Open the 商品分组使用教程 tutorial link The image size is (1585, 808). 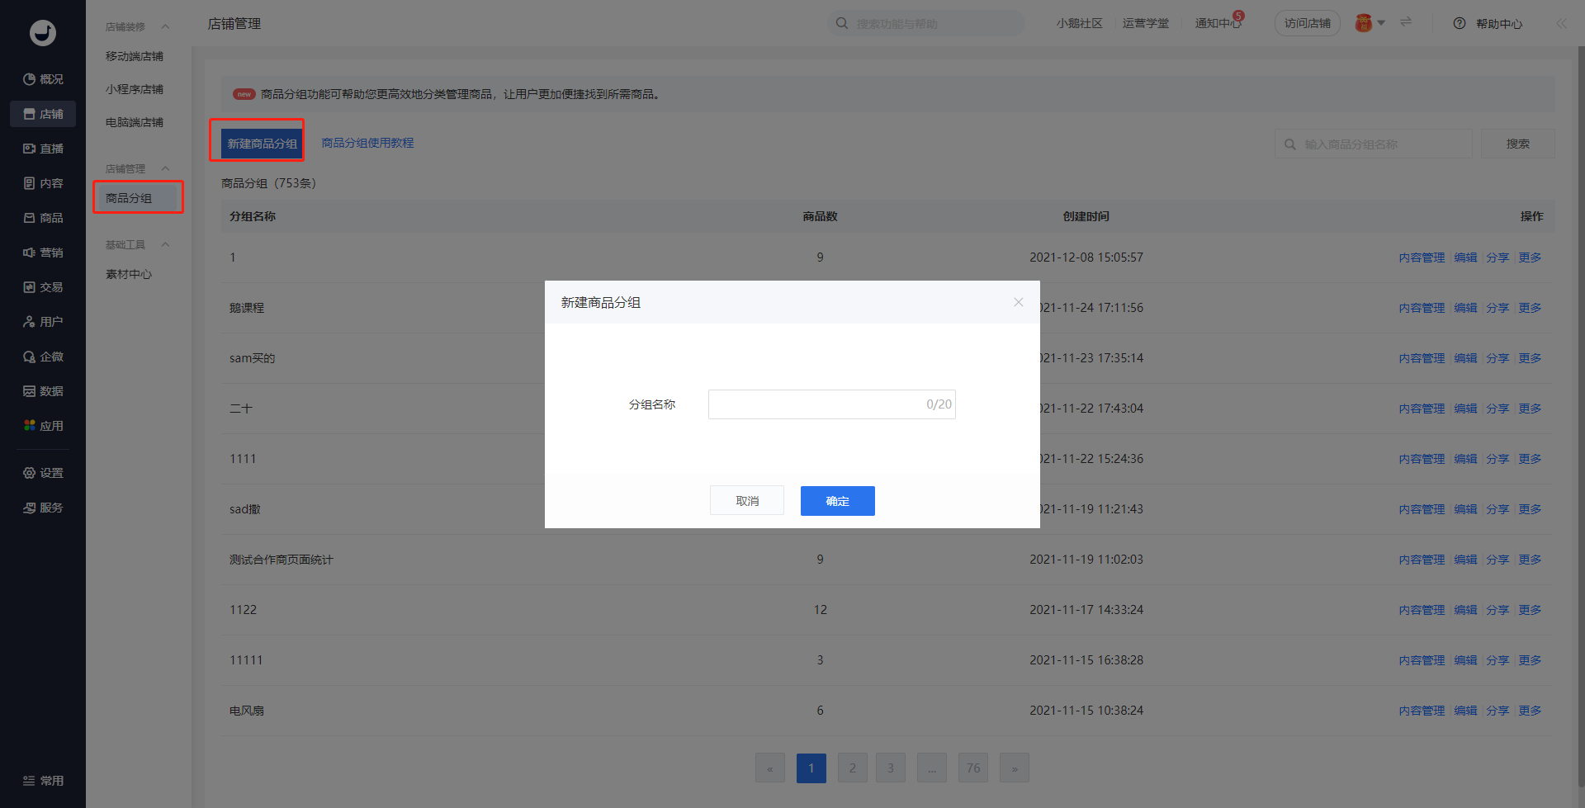[367, 143]
